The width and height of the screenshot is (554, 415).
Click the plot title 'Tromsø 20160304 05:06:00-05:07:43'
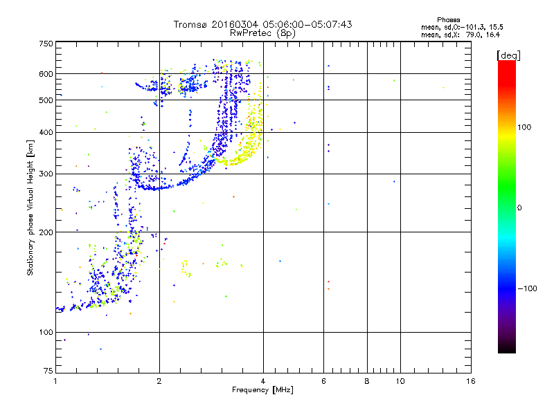pos(262,24)
